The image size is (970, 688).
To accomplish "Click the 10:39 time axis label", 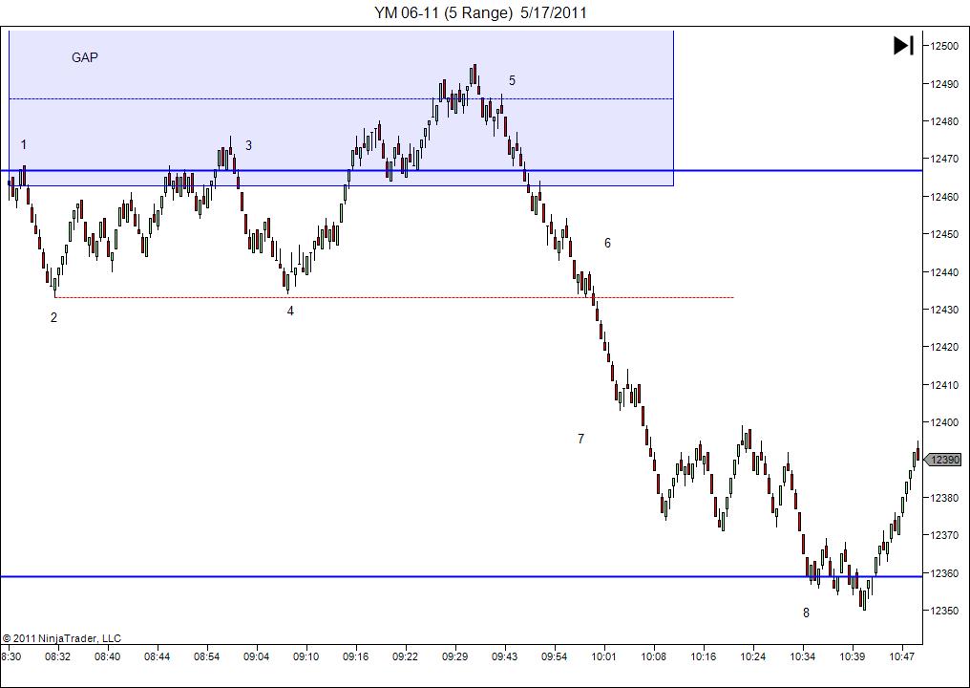I will point(853,656).
